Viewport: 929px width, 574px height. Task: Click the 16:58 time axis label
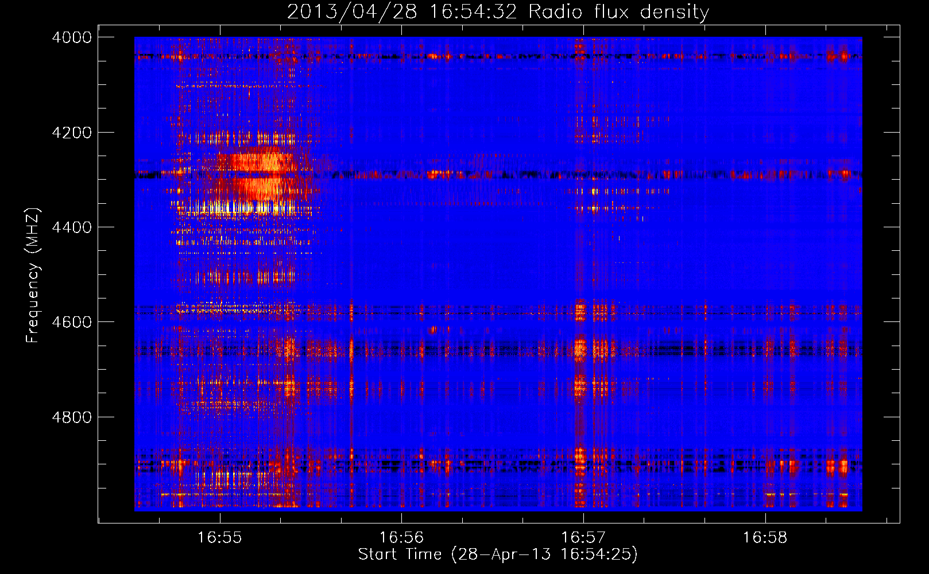(x=765, y=538)
